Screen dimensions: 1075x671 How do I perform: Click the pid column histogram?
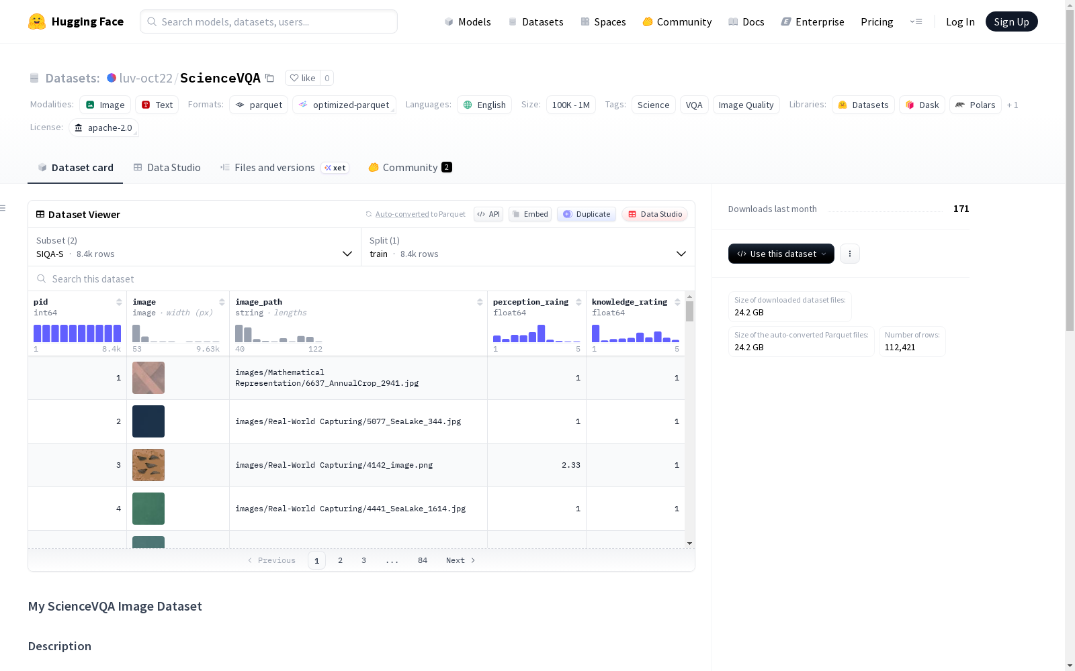pos(77,333)
